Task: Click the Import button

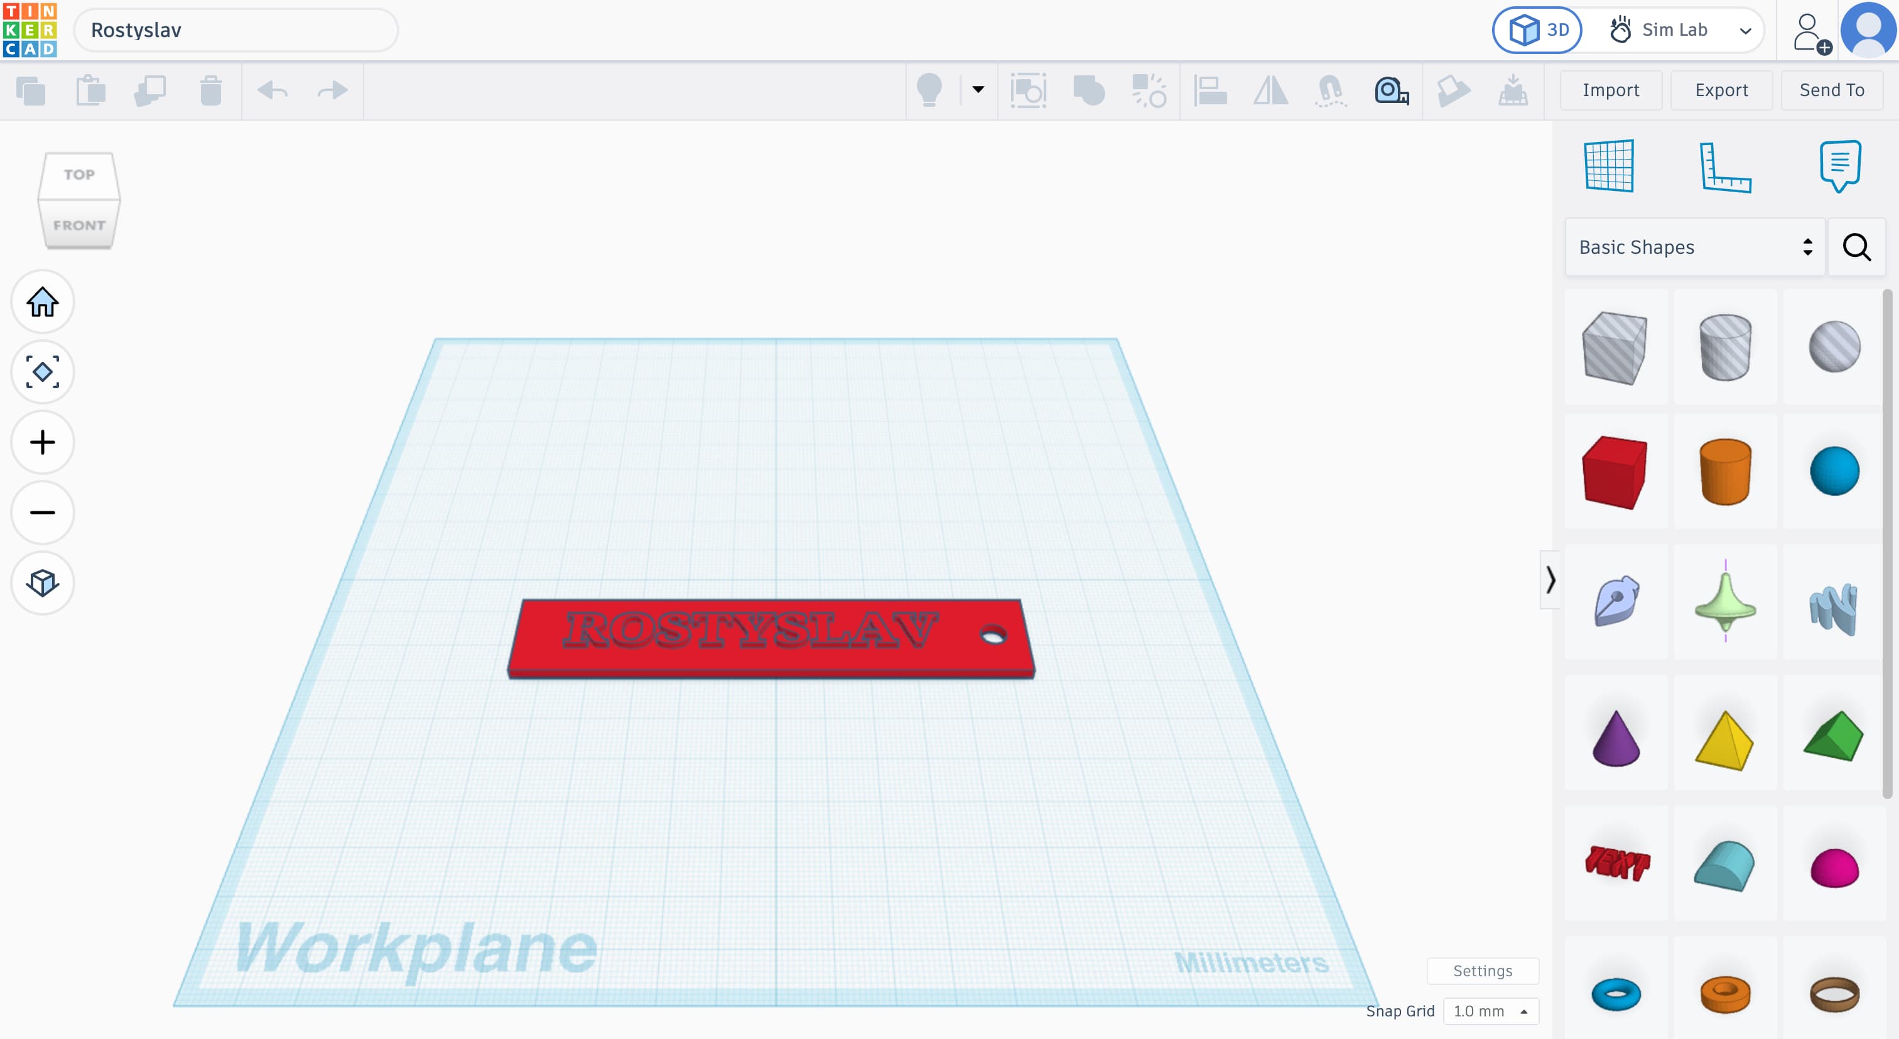Action: (x=1611, y=90)
